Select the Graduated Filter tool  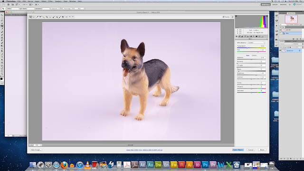(63, 17)
